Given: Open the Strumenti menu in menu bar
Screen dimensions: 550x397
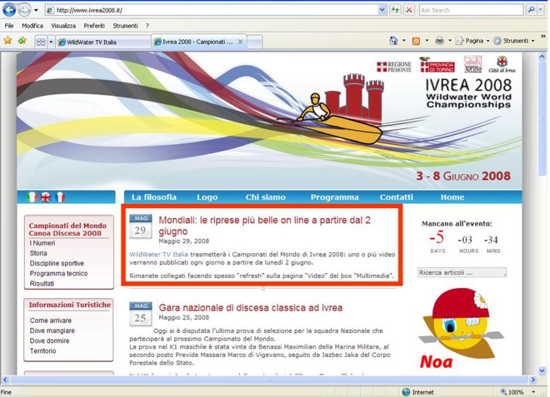Looking at the screenshot, I should coord(126,26).
